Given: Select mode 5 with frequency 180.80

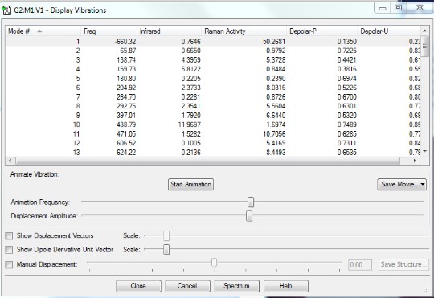Looking at the screenshot, I should coord(212,79).
